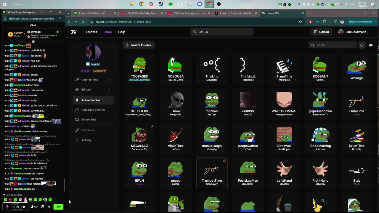This screenshot has width=379, height=213.
Task: Switch to small grid view icon
Action: pyautogui.click(x=371, y=45)
